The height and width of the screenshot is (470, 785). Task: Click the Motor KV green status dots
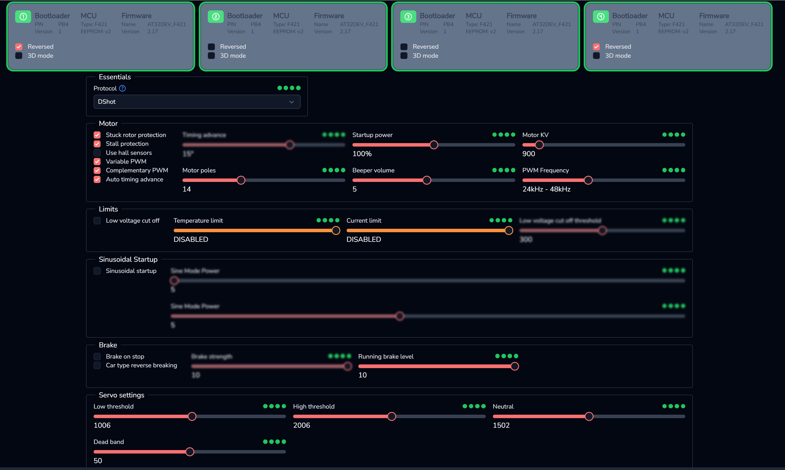tap(674, 135)
